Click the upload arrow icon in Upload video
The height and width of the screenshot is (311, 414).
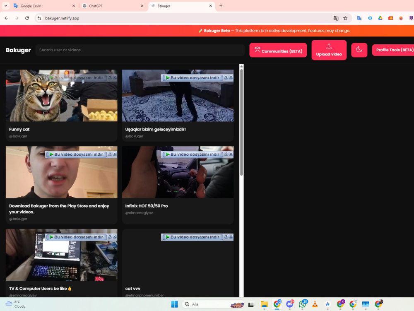[329, 46]
